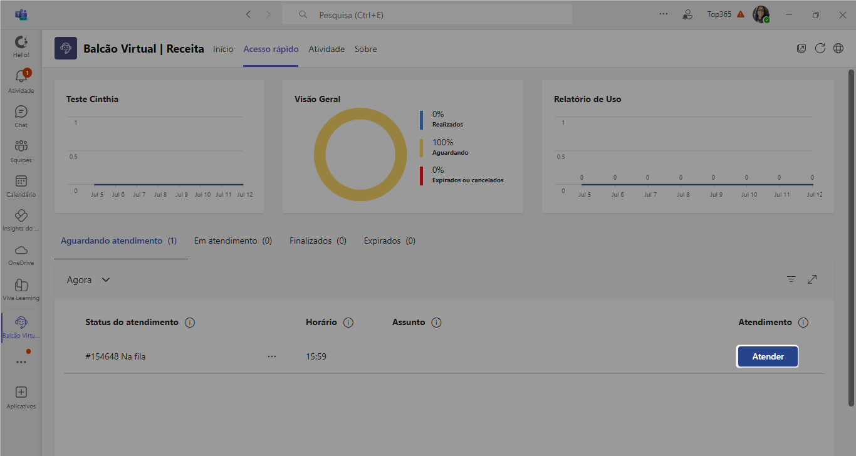Show info icon beside Horário

[x=348, y=323]
